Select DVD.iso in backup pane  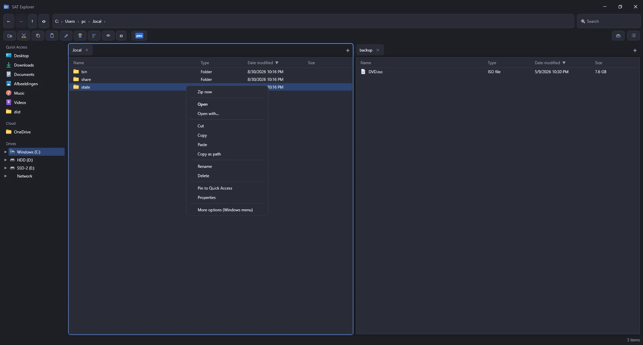[x=498, y=72]
